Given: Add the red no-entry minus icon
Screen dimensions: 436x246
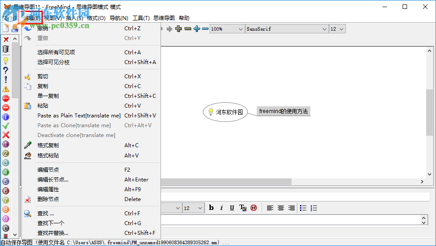Looking at the screenshot, I should [6, 108].
